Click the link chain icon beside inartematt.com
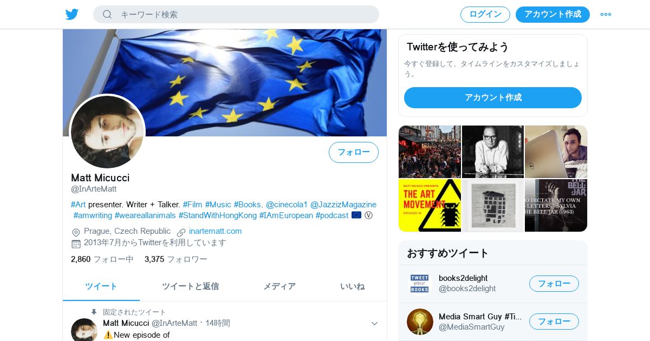The height and width of the screenshot is (341, 650). tap(181, 232)
